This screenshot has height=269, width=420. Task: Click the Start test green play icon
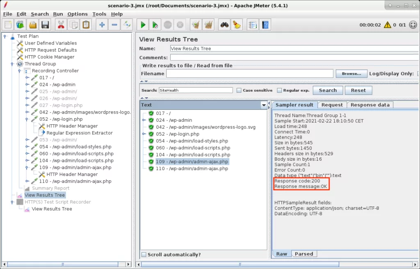point(143,25)
